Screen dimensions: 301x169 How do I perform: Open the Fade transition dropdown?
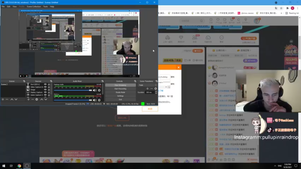[x=147, y=85]
